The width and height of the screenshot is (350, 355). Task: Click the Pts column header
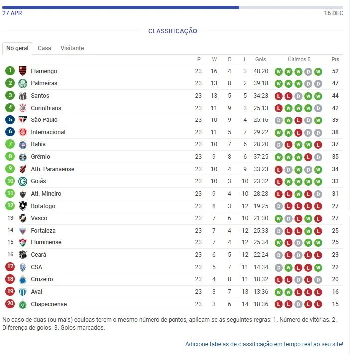[x=335, y=59]
